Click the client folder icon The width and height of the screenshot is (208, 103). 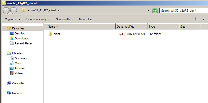50,34
